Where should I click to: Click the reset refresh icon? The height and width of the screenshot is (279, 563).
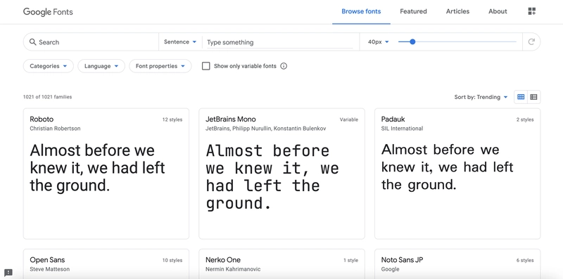(x=531, y=42)
